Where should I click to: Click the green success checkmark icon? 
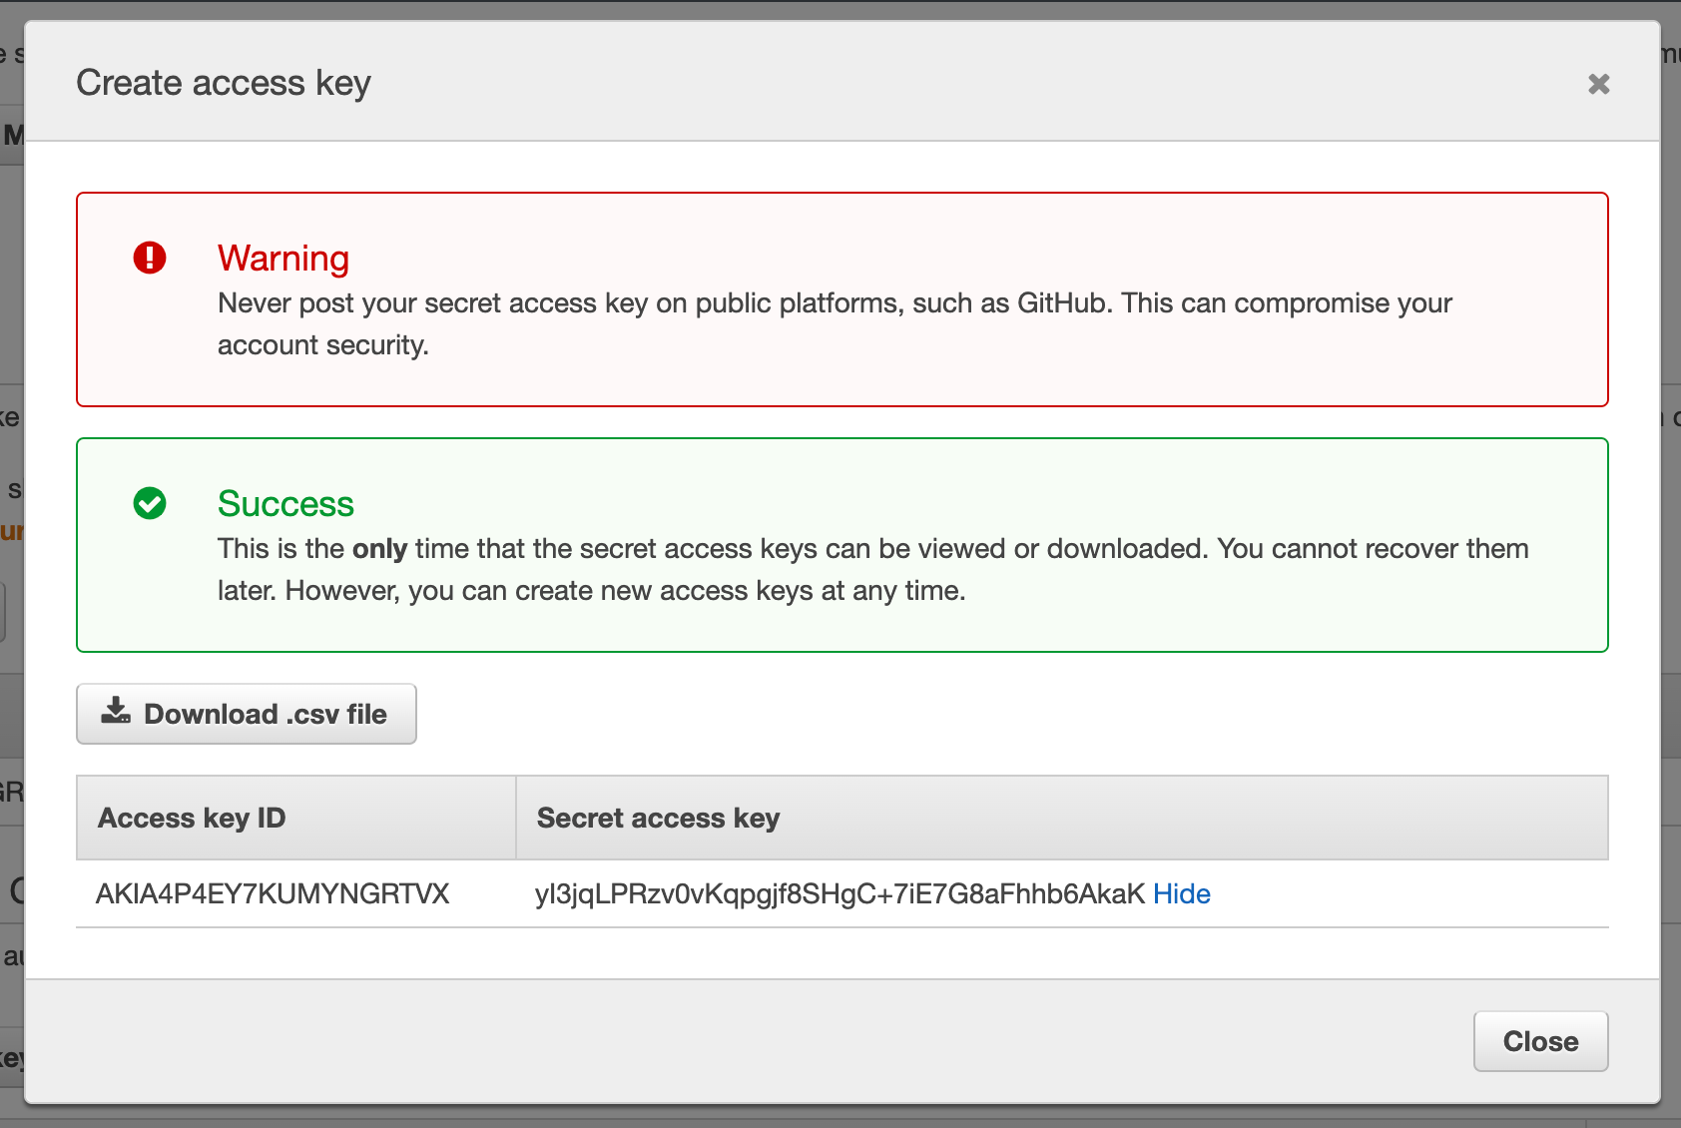click(x=150, y=503)
